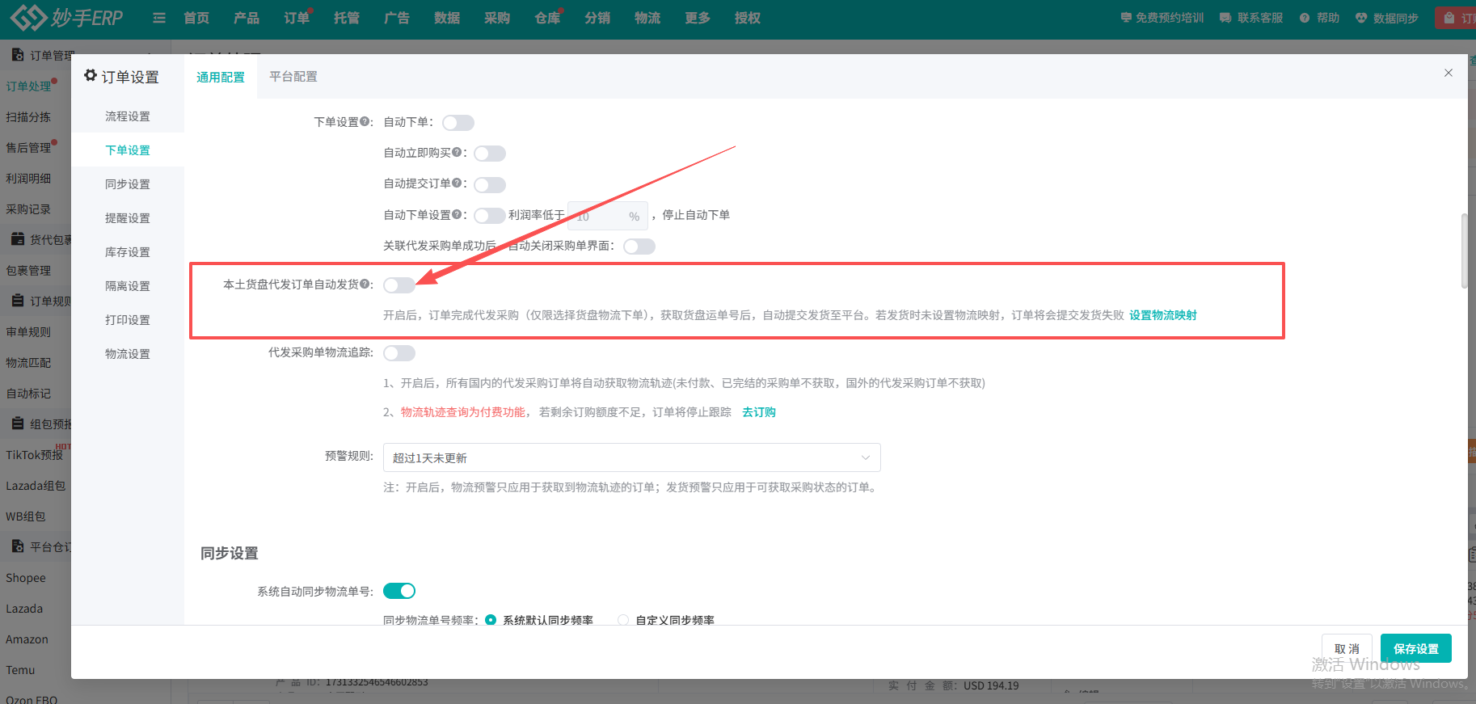Open Amazon in the left sidebar
Image resolution: width=1476 pixels, height=704 pixels.
[27, 639]
